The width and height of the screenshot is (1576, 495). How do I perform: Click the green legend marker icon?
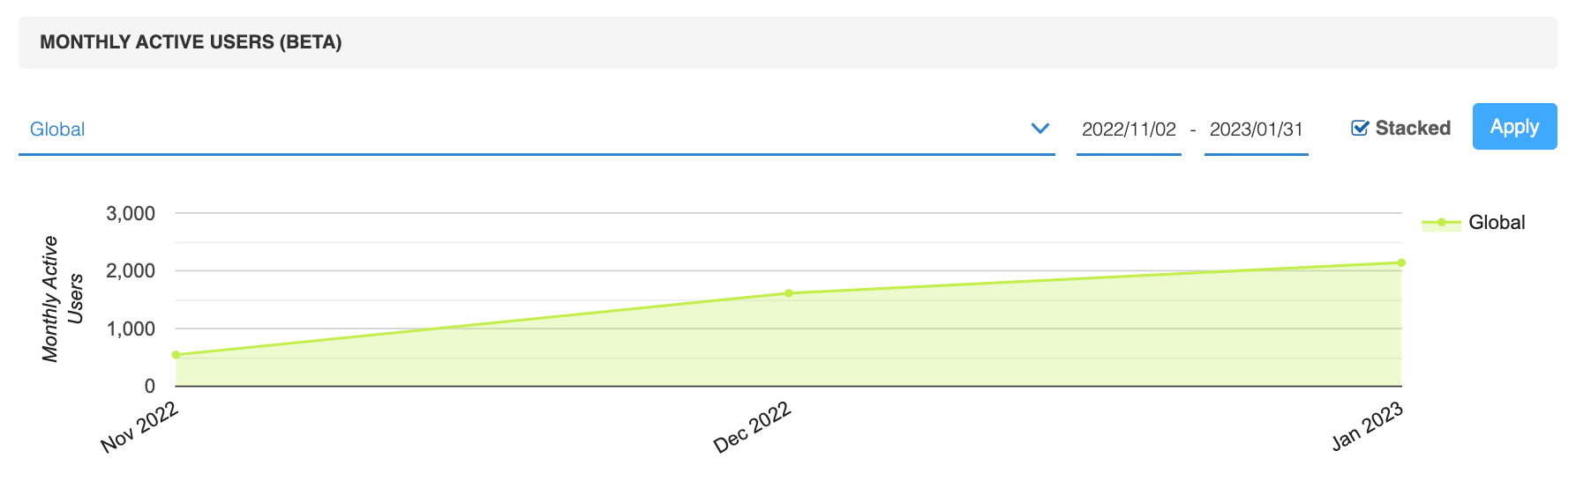[x=1442, y=223]
